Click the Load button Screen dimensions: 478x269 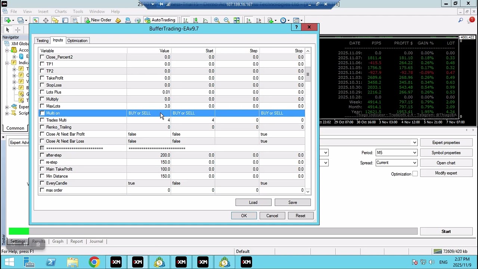253,202
